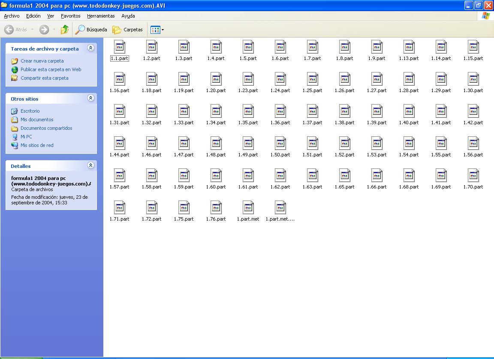The image size is (494, 359).
Task: Click the forward navigation arrow button
Action: click(44, 30)
